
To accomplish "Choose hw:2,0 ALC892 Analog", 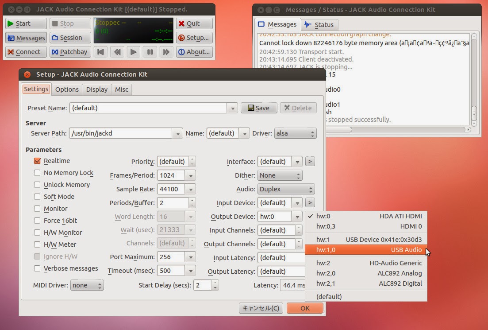I will pyautogui.click(x=366, y=273).
